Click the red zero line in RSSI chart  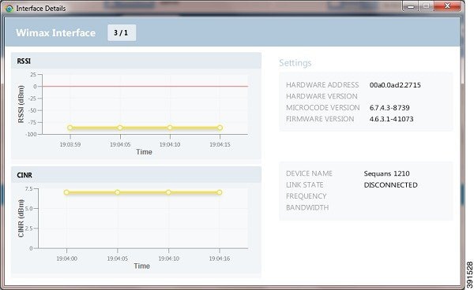tap(145, 86)
